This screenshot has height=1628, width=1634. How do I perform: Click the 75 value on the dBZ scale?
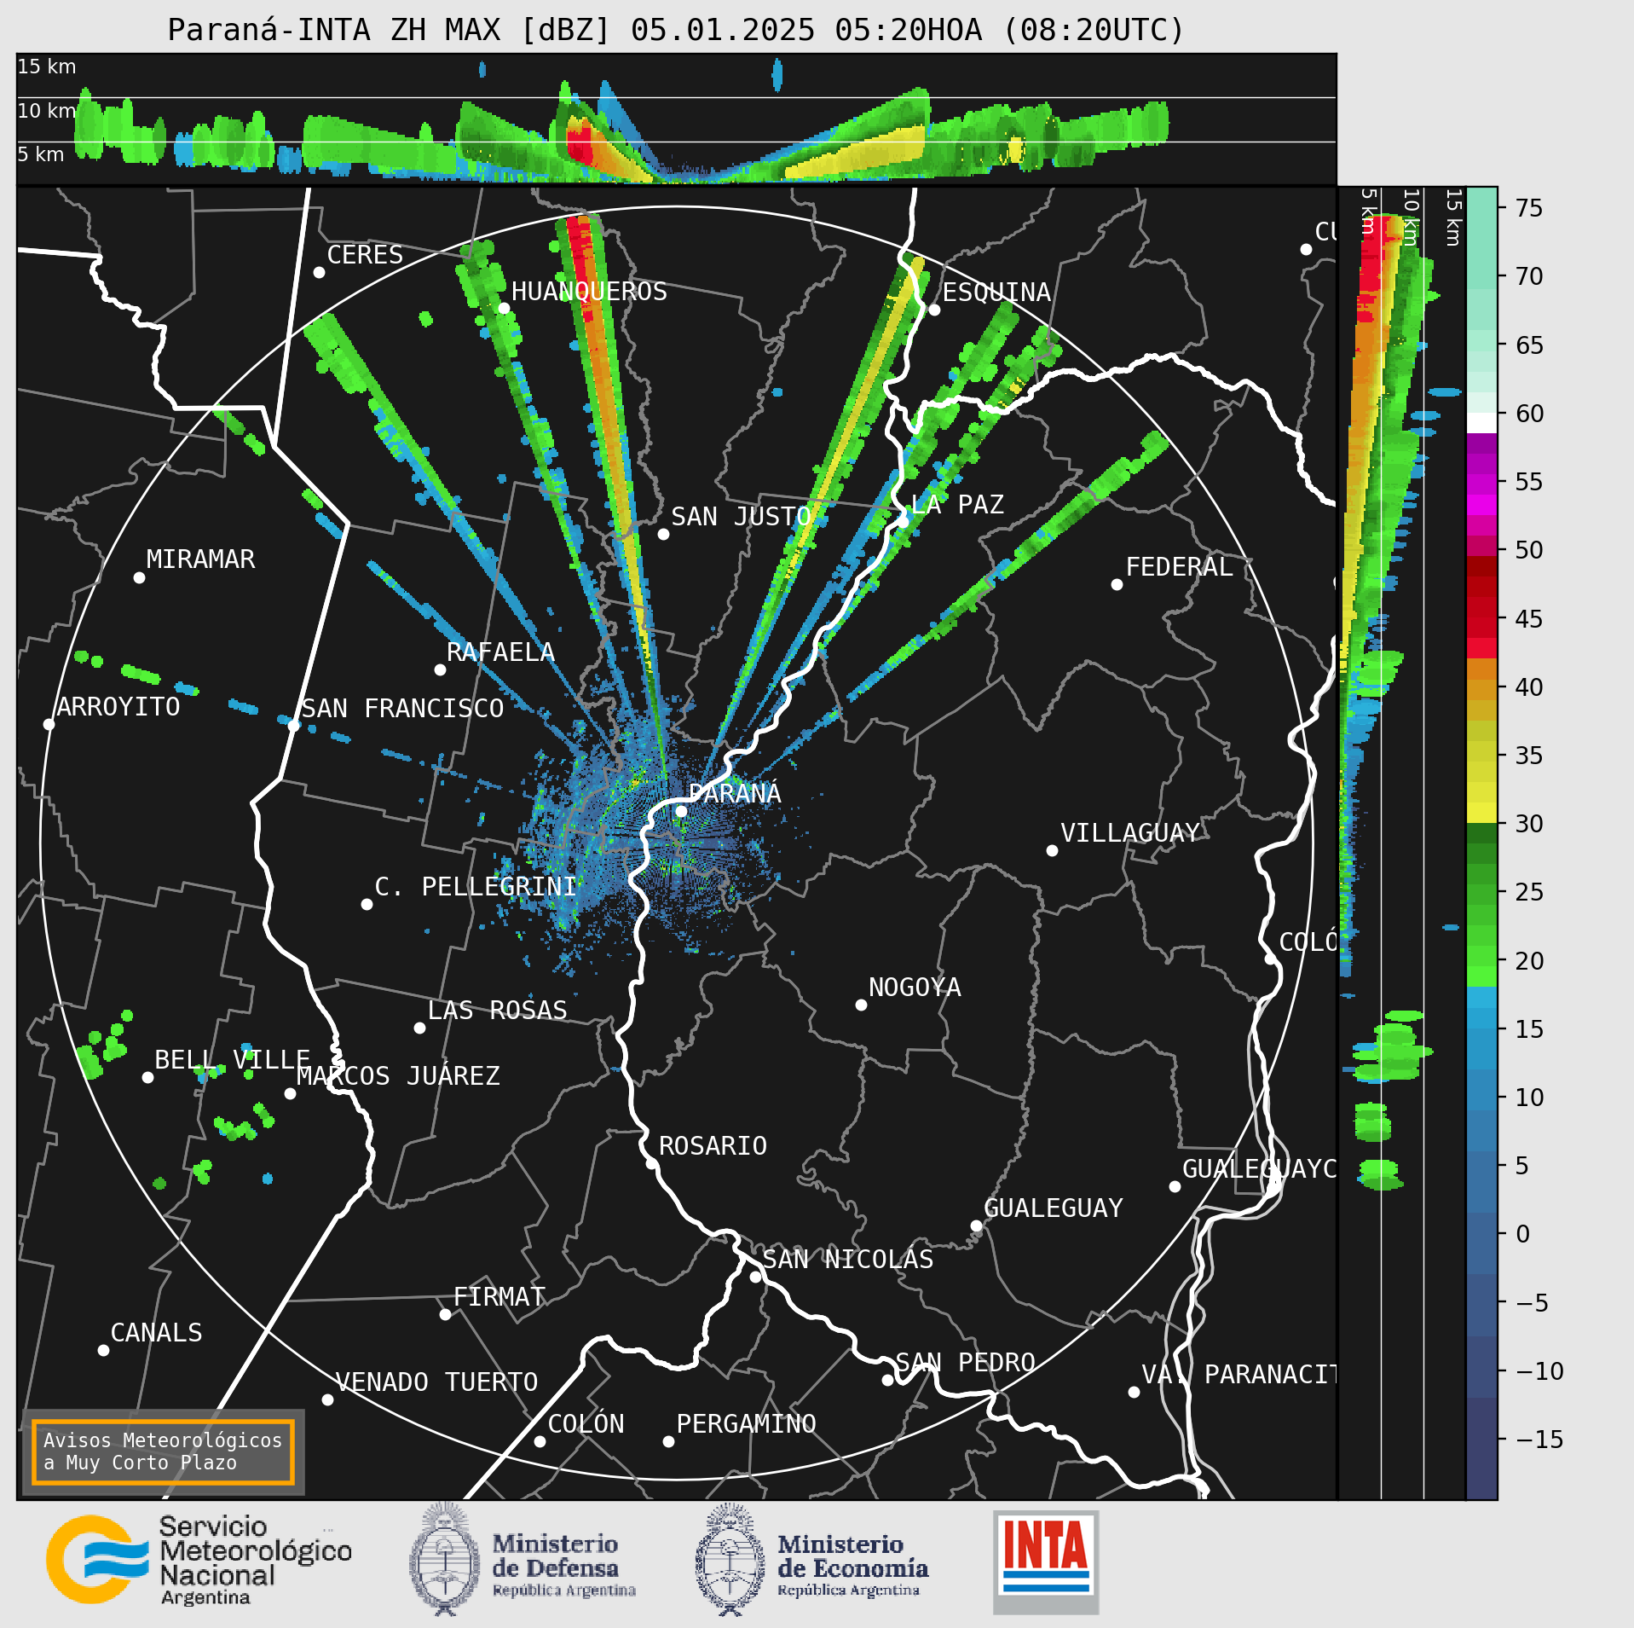click(x=1530, y=207)
